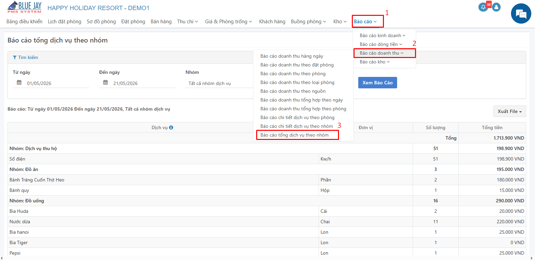Select Báo cáo doanh thu tổng hợp theo ngày

(x=301, y=100)
